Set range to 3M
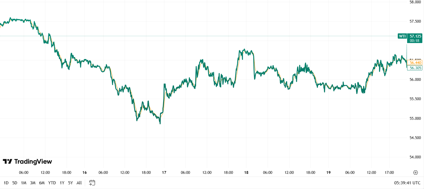The width and height of the screenshot is (424, 189). [33, 183]
